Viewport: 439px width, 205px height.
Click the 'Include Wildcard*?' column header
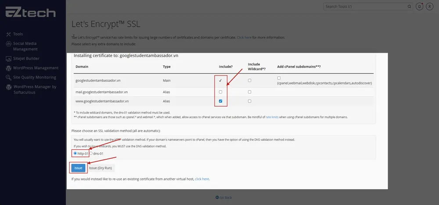tap(257, 67)
